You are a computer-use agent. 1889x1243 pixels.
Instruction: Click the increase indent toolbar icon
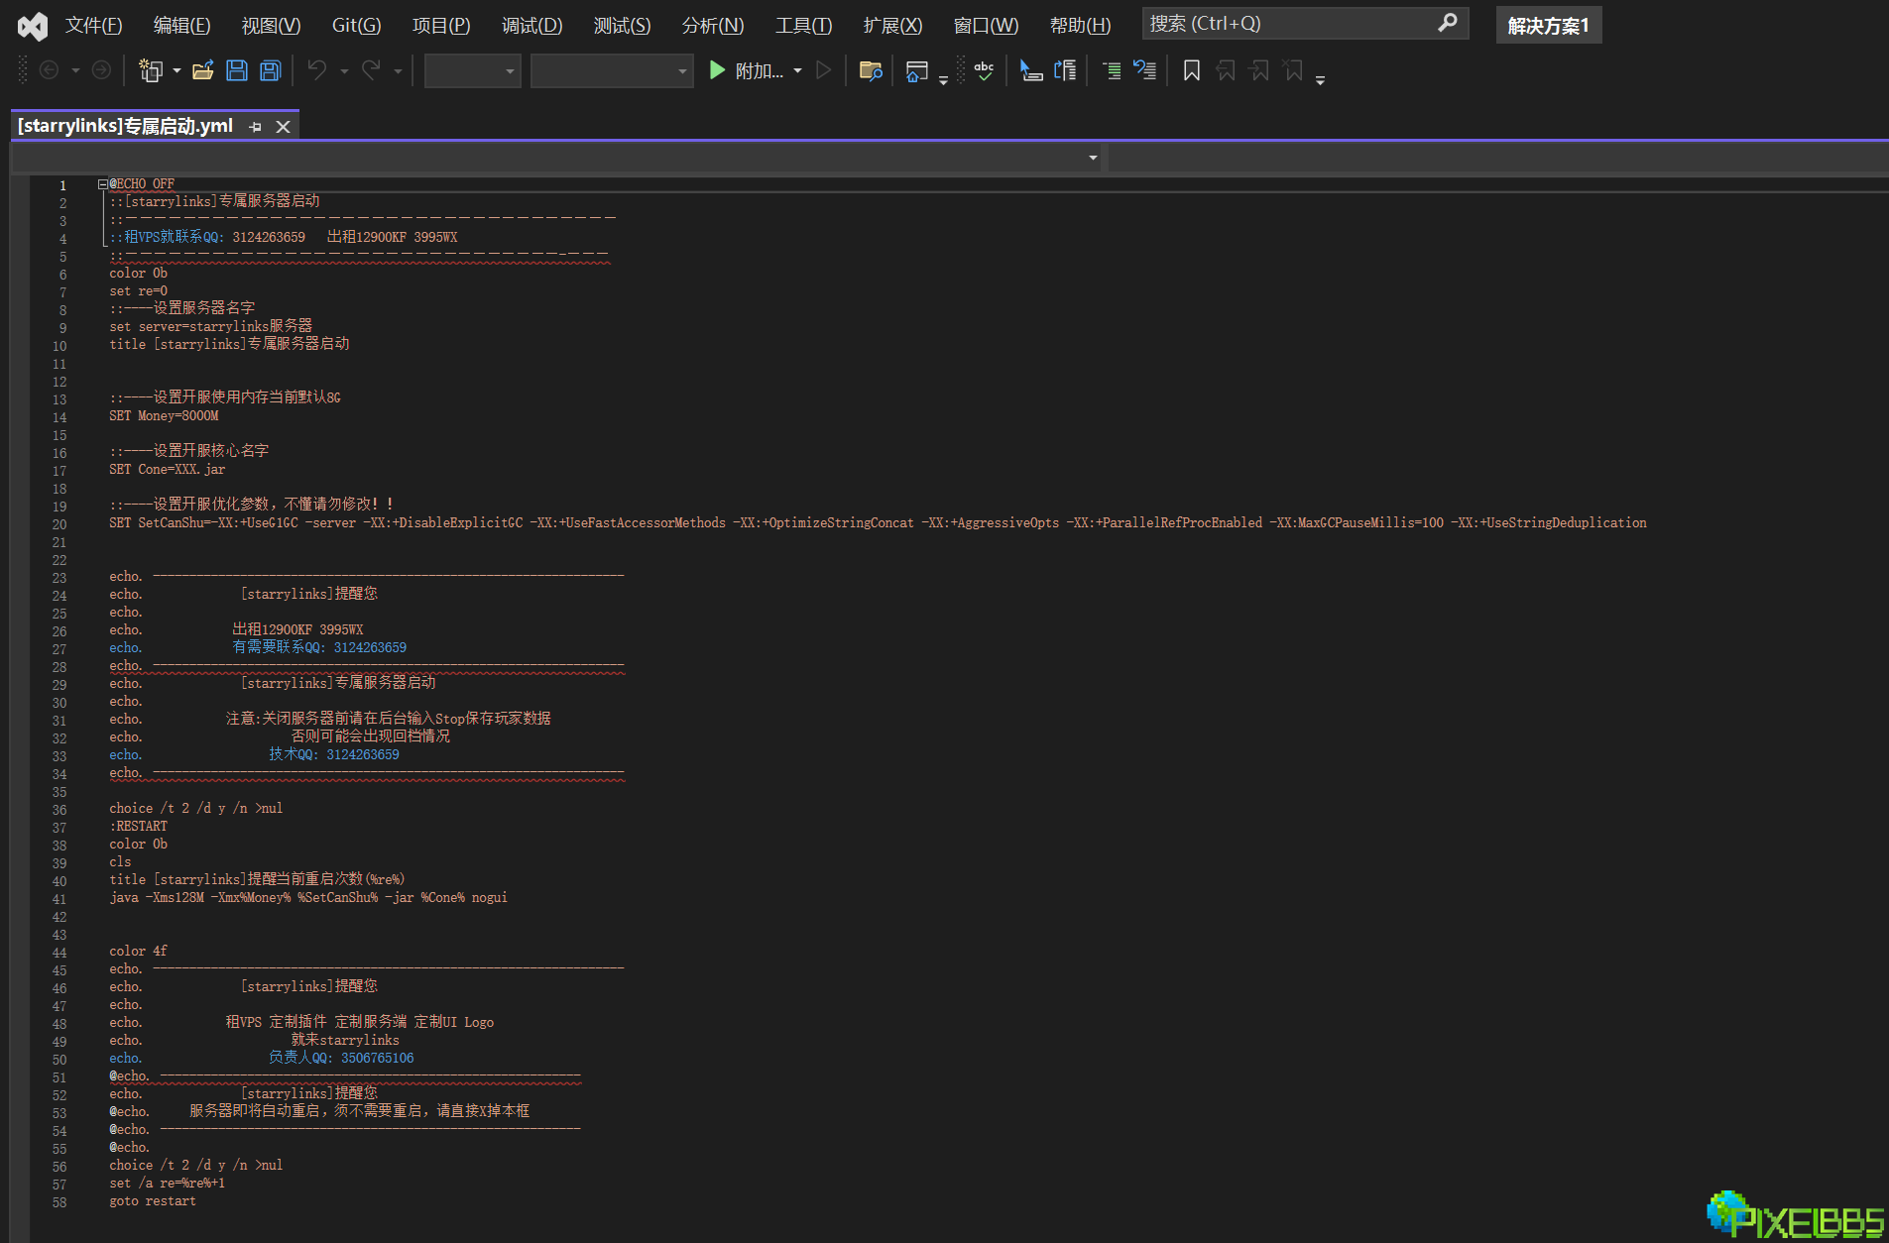1065,70
